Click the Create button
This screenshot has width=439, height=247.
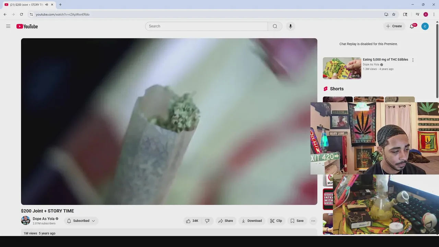(x=394, y=26)
